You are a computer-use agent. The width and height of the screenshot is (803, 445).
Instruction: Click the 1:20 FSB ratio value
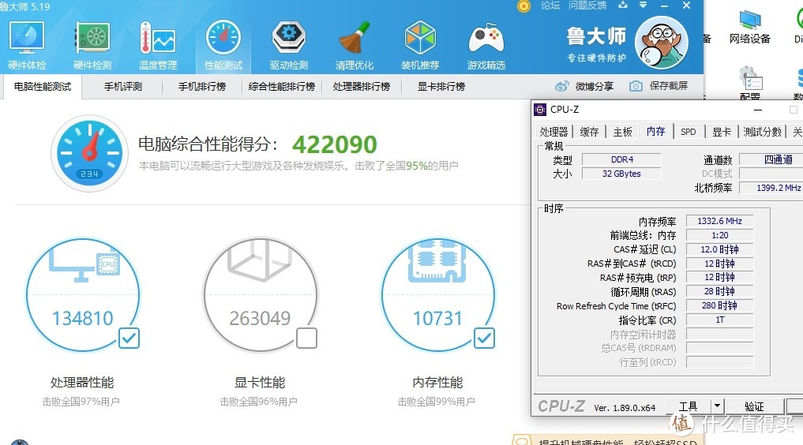(x=719, y=235)
